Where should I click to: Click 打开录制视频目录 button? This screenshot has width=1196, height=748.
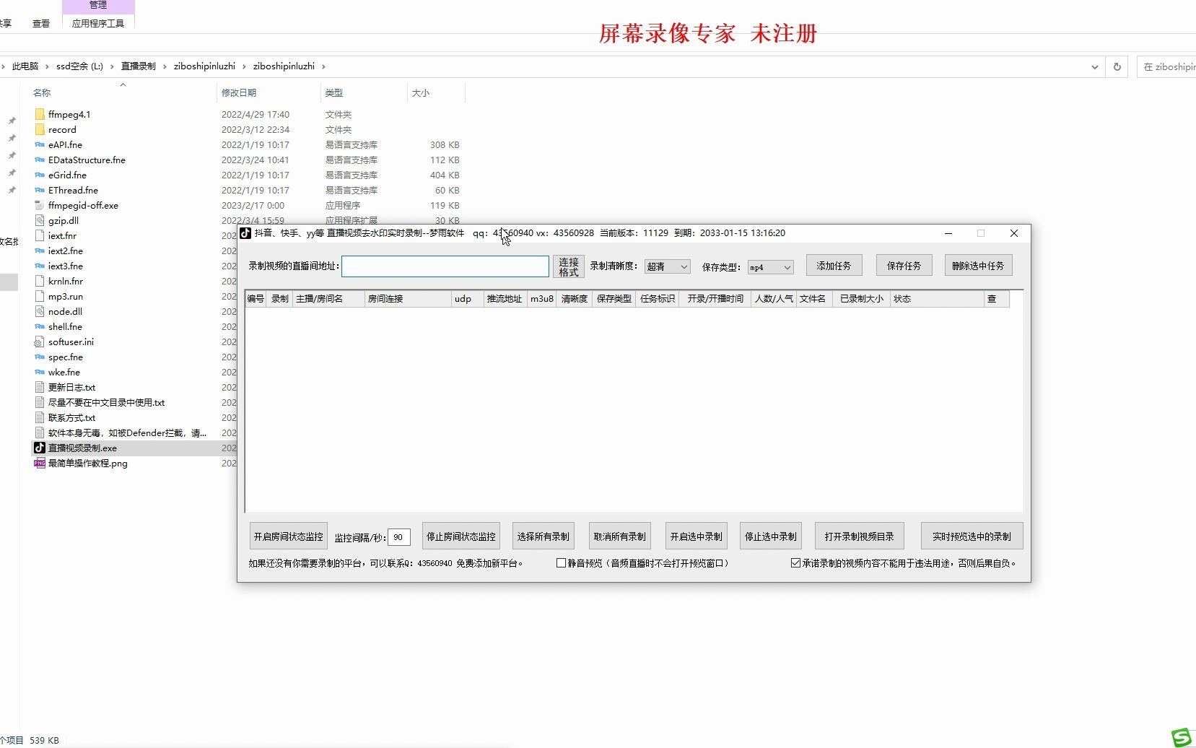pyautogui.click(x=860, y=536)
